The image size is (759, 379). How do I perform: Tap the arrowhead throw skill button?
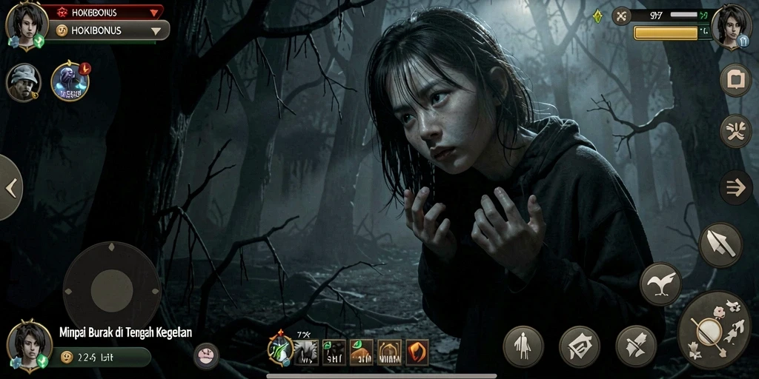coord(720,244)
